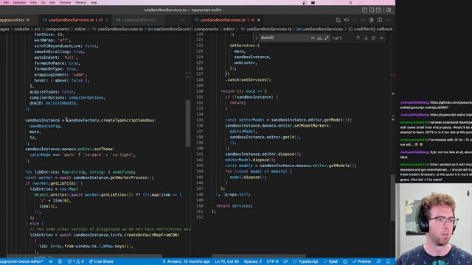472x265 pixels.
Task: Open the Edit menu in the menu bar
Action: (x=6, y=2)
